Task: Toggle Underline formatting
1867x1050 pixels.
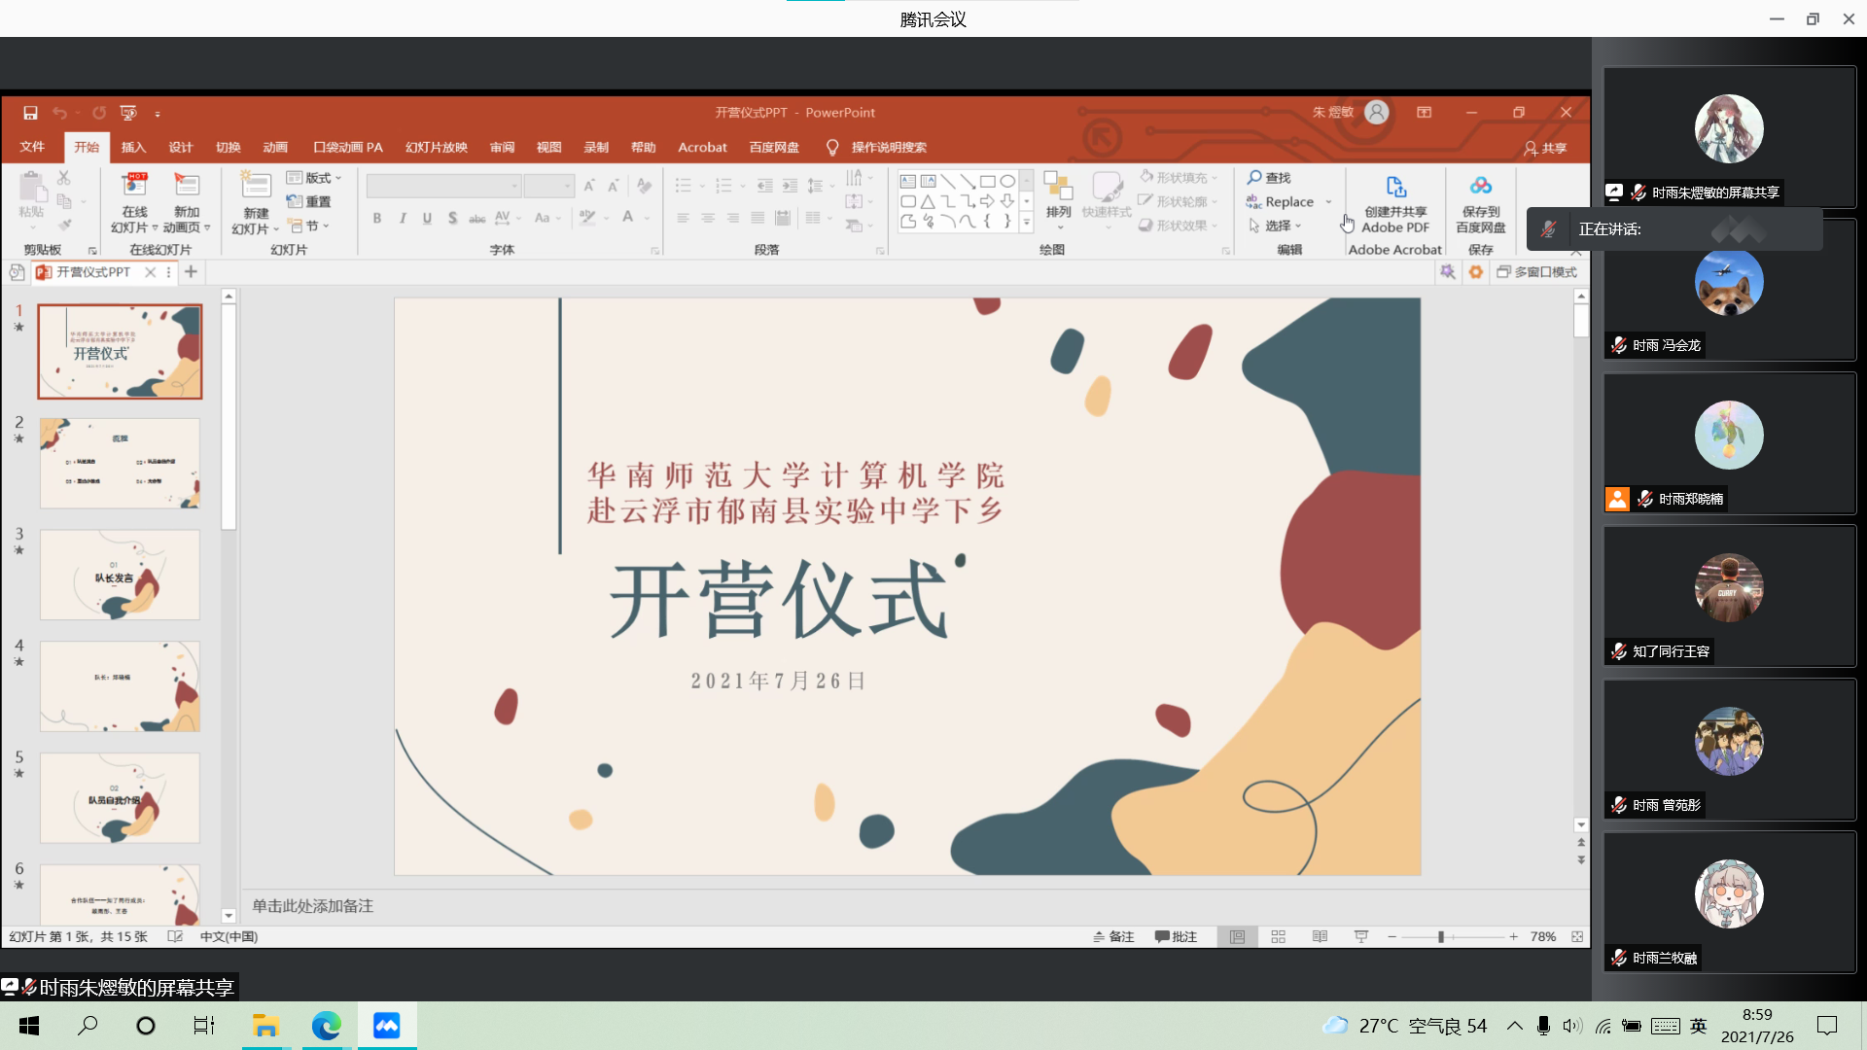Action: [x=427, y=218]
